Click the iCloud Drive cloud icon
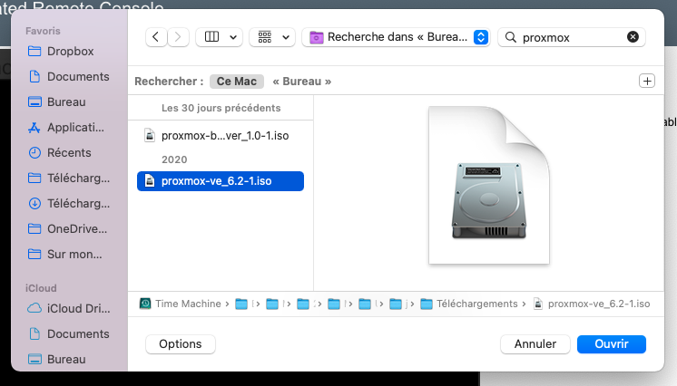 pyautogui.click(x=34, y=309)
